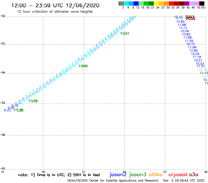This screenshot has height=183, width=208.
Task: Click the latitude axis label -52
Action: click(x=3, y=44)
